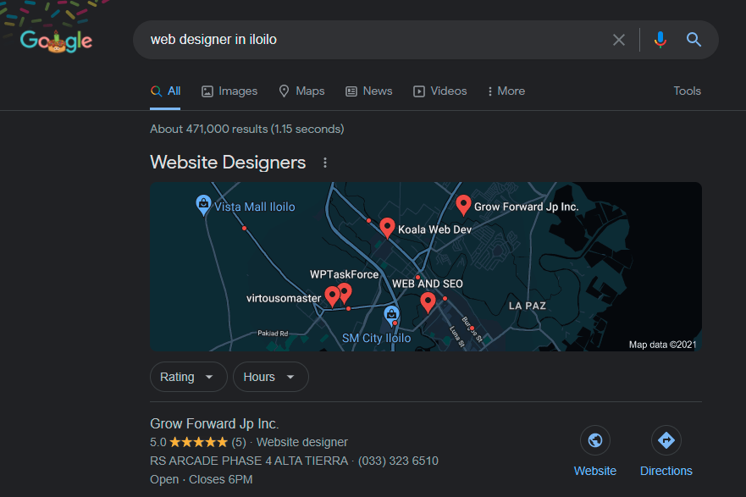Click the phone number (033) 323 6510
Screen dimensions: 746x497
coord(398,461)
